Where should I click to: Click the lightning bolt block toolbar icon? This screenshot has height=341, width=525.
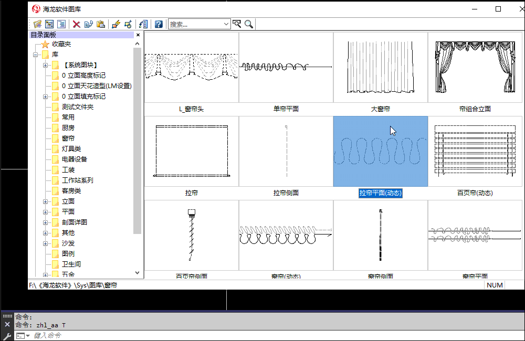pos(116,24)
